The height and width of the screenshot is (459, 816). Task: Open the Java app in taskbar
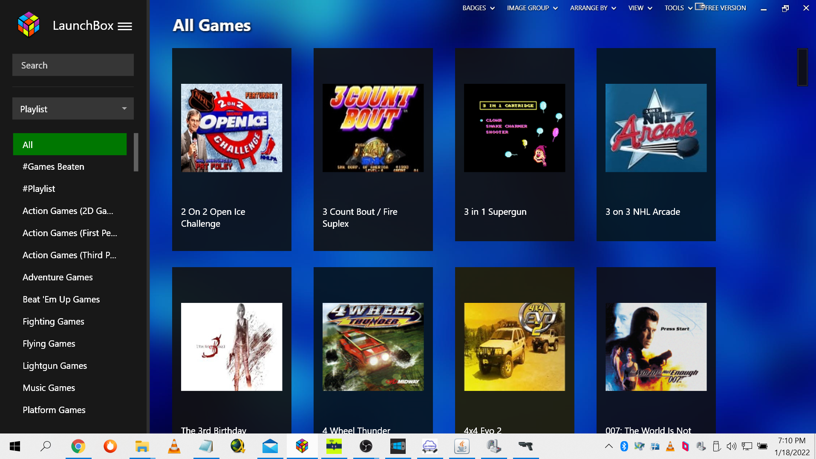pos(461,446)
